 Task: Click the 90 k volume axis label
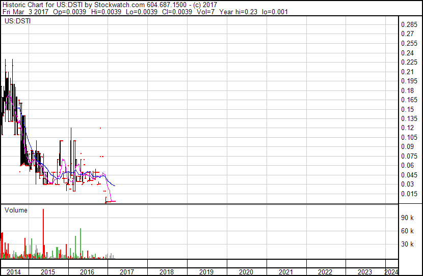[x=407, y=218]
